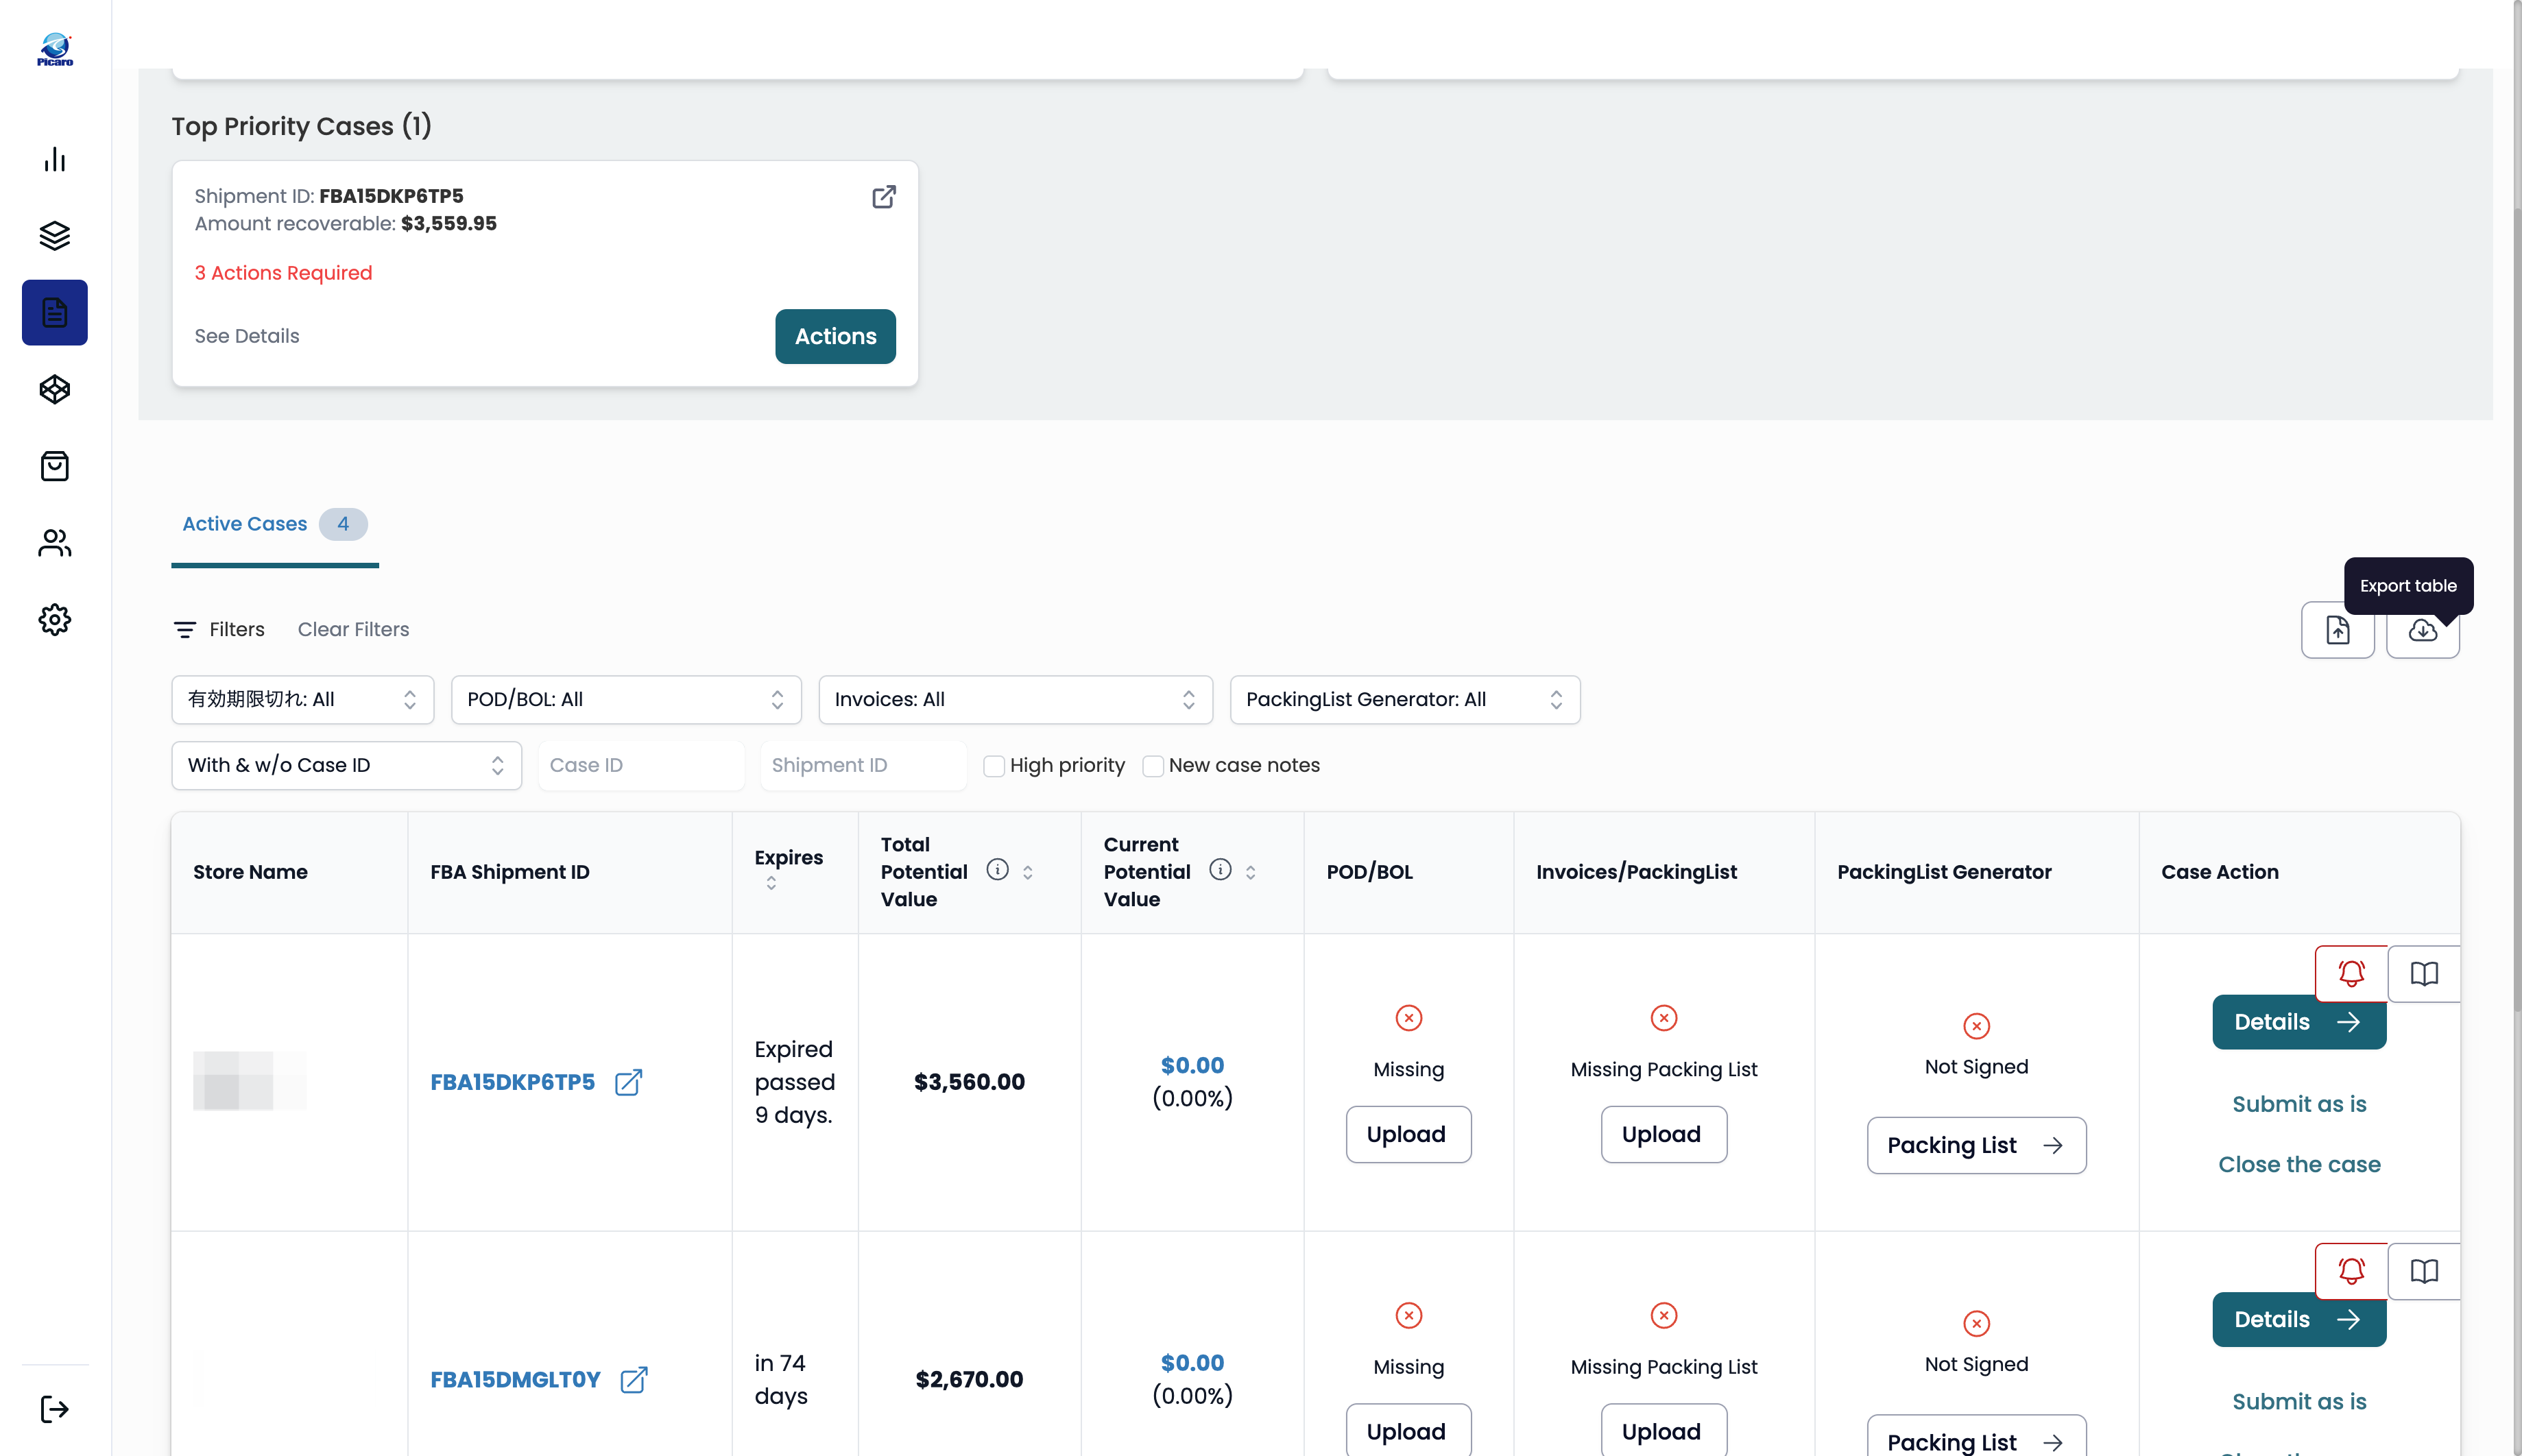The image size is (2522, 1456).
Task: Open the 有効期限切れ: All dropdown
Action: 302,700
